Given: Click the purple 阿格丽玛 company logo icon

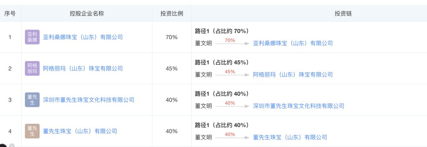Looking at the screenshot, I should 32,68.
